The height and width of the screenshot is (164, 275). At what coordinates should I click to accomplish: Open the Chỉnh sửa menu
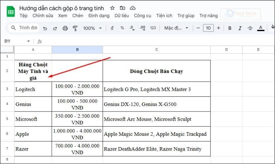pyautogui.click(x=43, y=16)
